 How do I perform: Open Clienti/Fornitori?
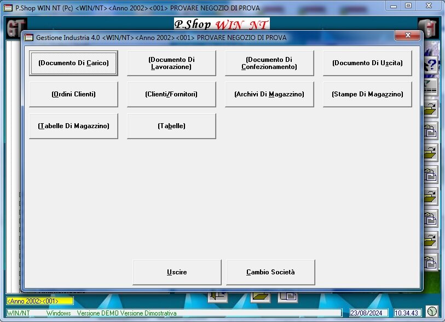pos(171,94)
